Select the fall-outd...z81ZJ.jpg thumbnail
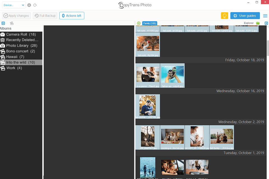Screen dimensions: 269x179 click(197, 29)
